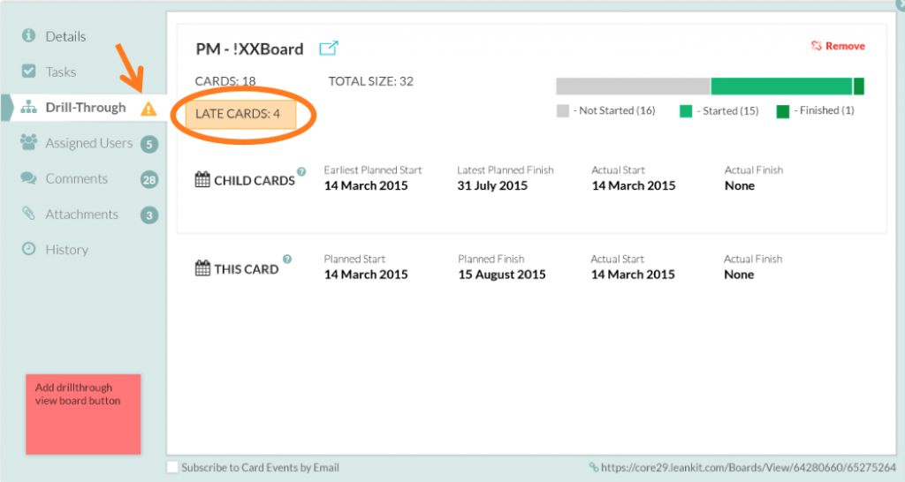905x482 pixels.
Task: Open the Assigned Users tab
Action: [88, 143]
